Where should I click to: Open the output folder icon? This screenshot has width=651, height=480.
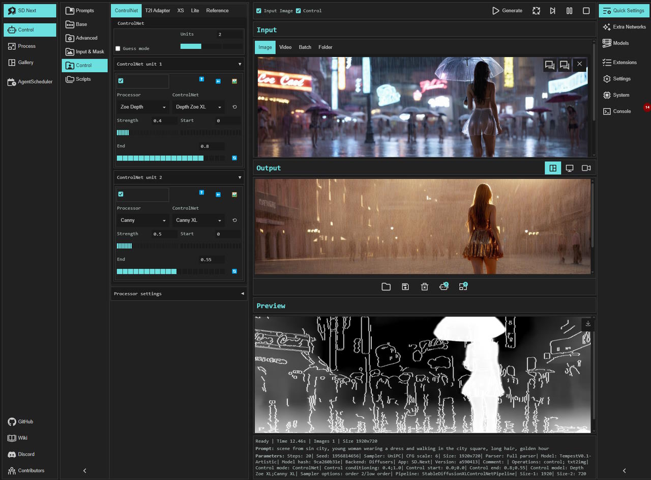click(x=386, y=287)
